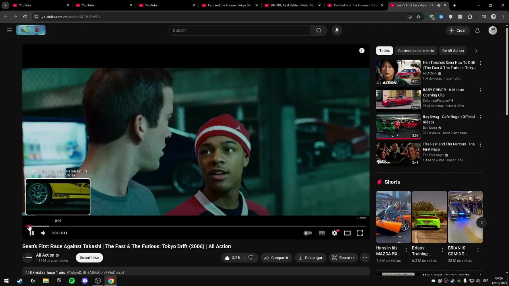Click the #TokyoDrift hashtag
The image size is (509, 286).
76,272
